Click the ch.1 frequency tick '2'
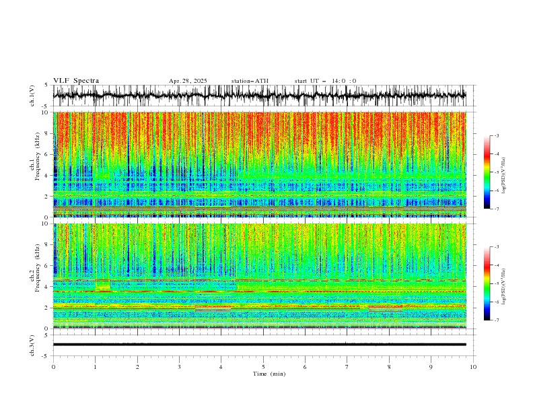Viewport: 533px width, 412px height. (46, 197)
